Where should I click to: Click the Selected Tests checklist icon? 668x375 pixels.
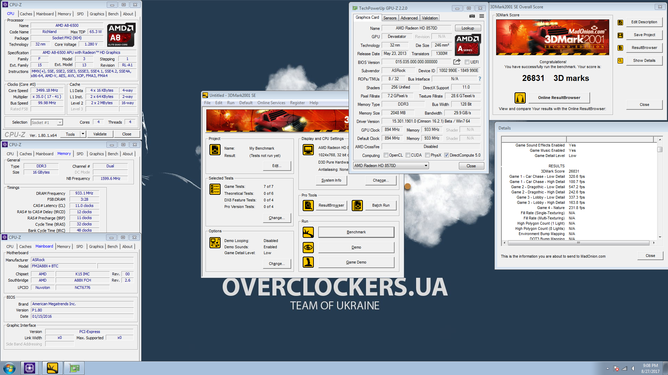pyautogui.click(x=215, y=189)
